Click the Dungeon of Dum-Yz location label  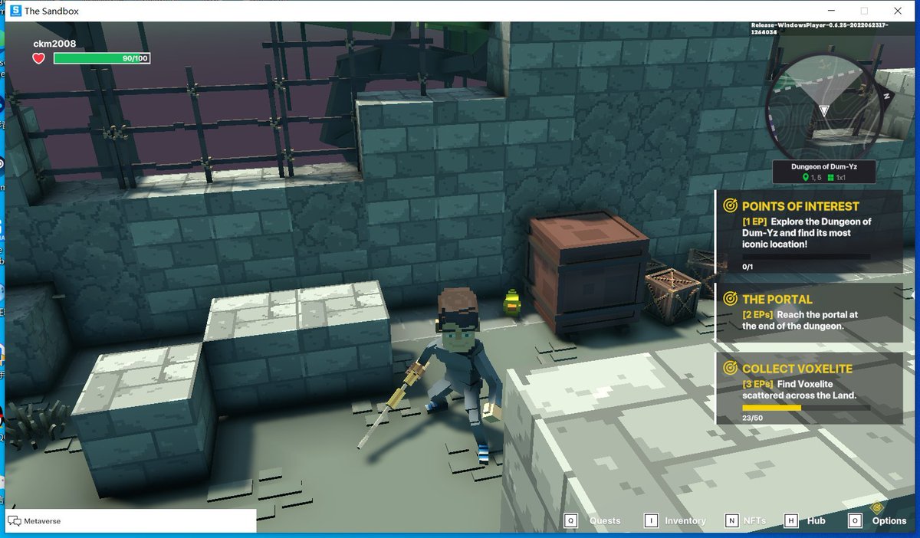tap(823, 166)
